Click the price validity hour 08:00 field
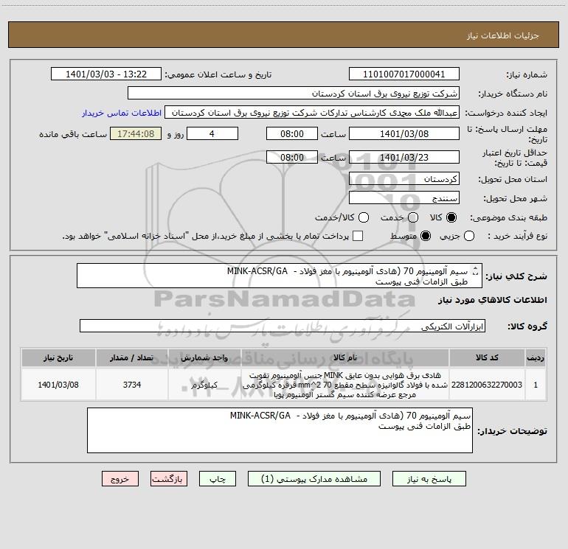 tap(292, 157)
